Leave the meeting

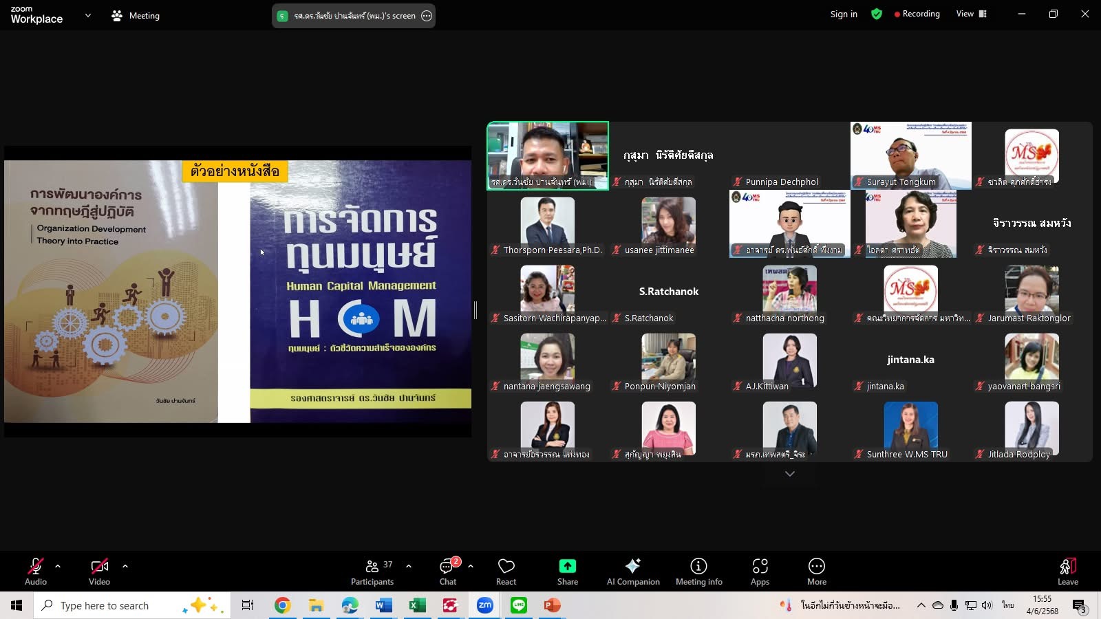tap(1067, 571)
